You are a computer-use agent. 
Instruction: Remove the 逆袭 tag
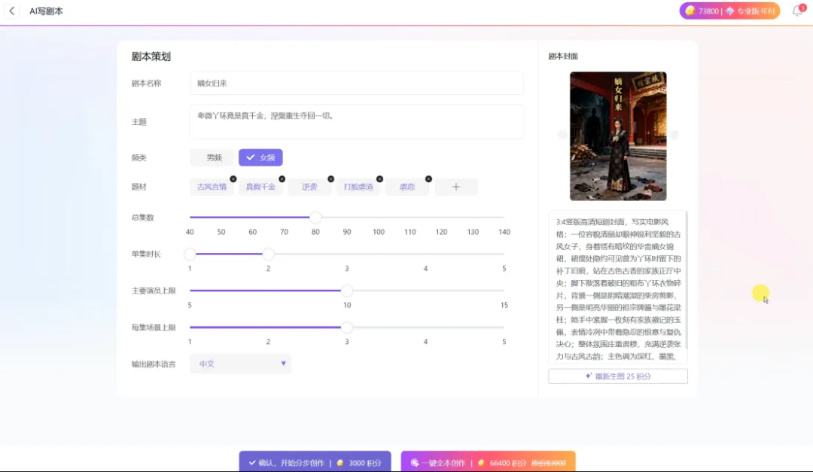(x=330, y=179)
